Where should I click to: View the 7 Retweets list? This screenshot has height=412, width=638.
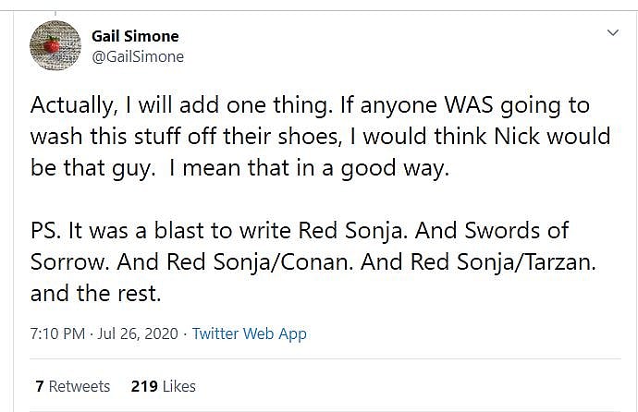(72, 386)
